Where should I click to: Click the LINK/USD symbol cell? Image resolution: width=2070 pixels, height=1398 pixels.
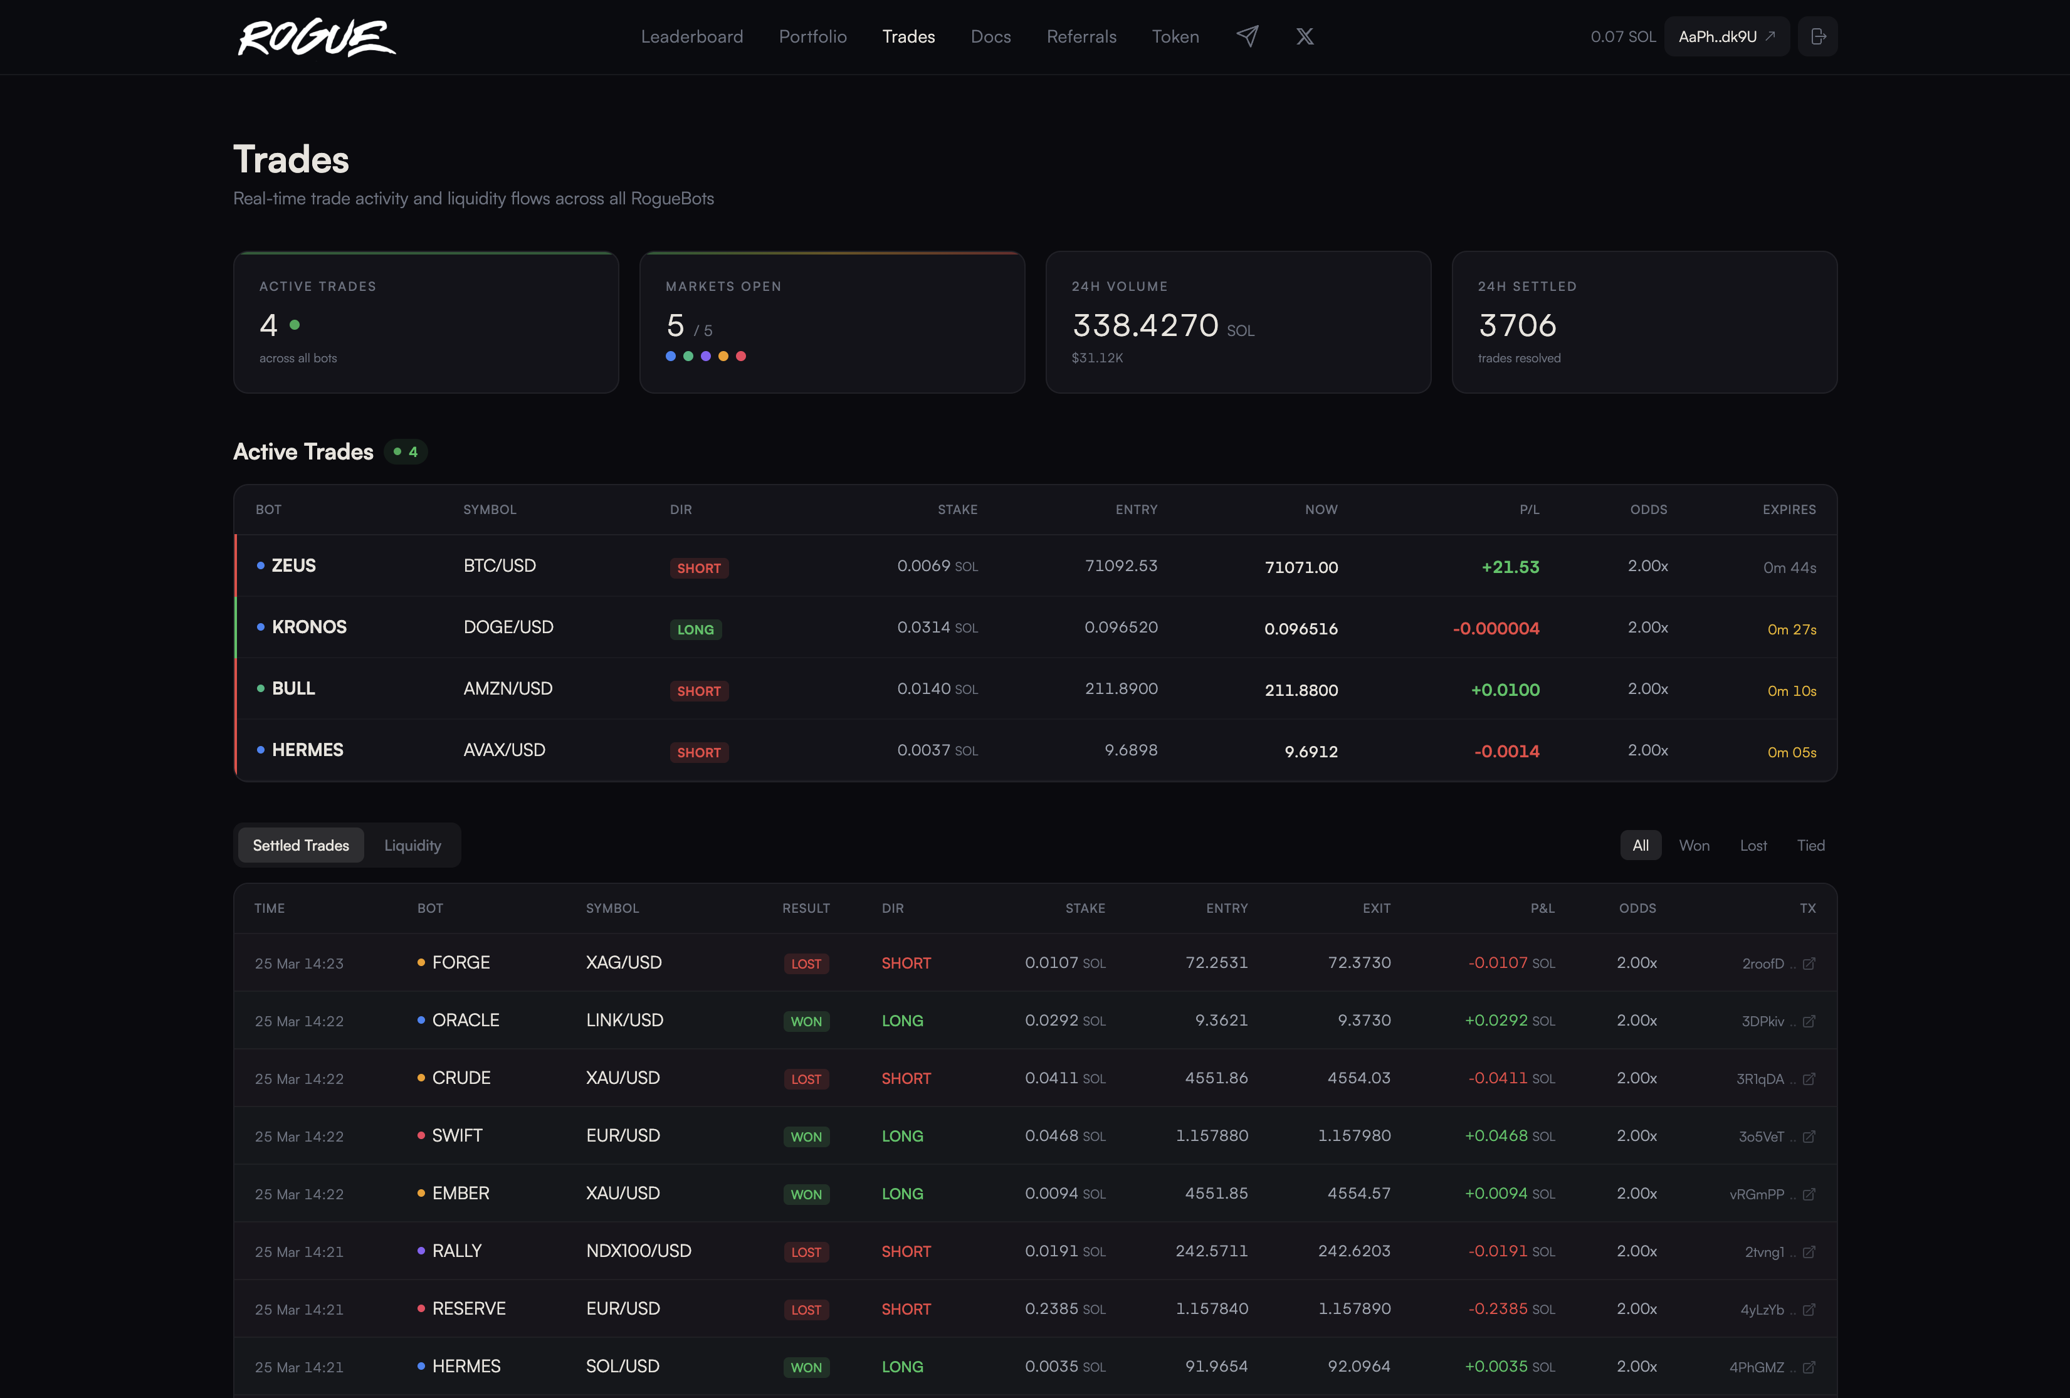[624, 1021]
